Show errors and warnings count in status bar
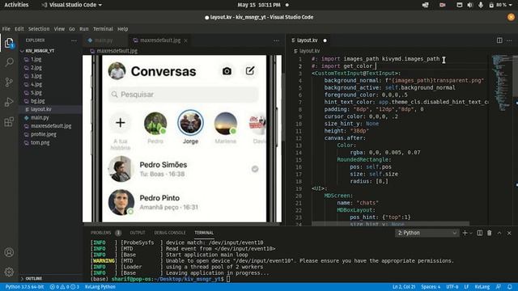Viewport: 518px width, 291px height. 65,287
